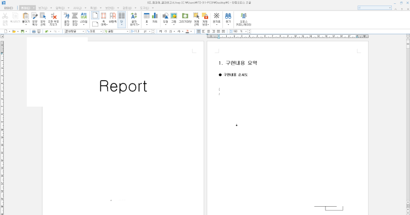
Task: Toggle Bold (가) formatting
Action: tap(161, 32)
